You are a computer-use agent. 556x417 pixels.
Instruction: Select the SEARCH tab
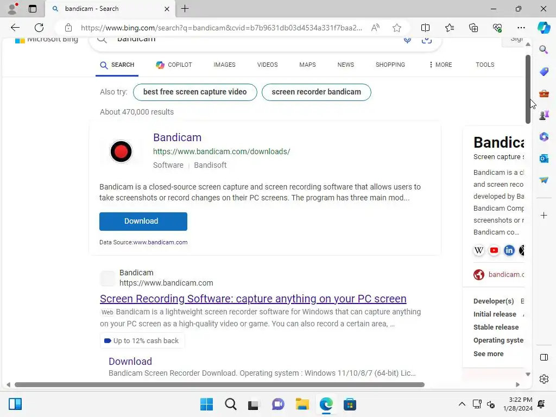point(117,65)
